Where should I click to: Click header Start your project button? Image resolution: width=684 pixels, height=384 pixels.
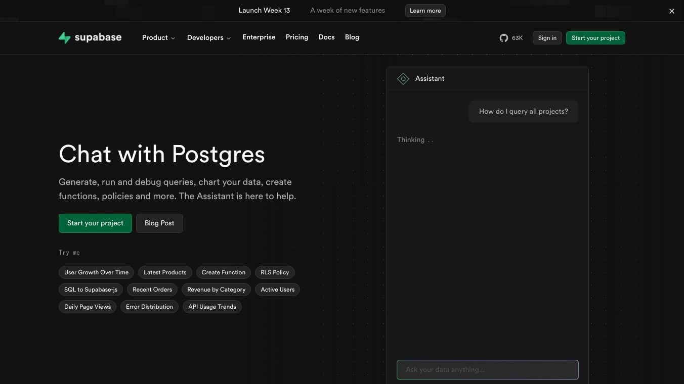[x=595, y=38]
